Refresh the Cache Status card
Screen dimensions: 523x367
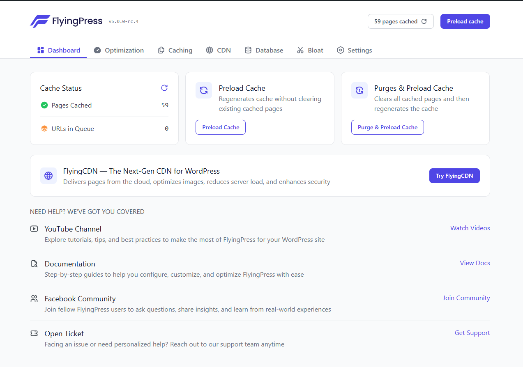[x=164, y=88]
